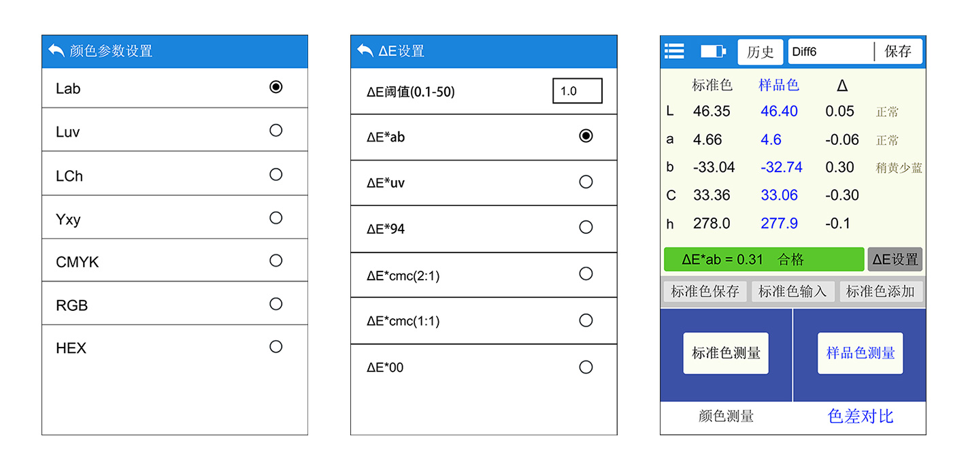Click the 标准色保存 button
Image resolution: width=968 pixels, height=453 pixels.
point(705,292)
